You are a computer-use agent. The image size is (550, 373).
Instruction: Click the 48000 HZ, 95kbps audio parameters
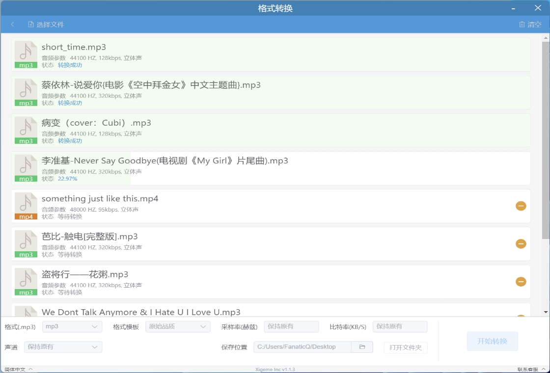(x=104, y=209)
